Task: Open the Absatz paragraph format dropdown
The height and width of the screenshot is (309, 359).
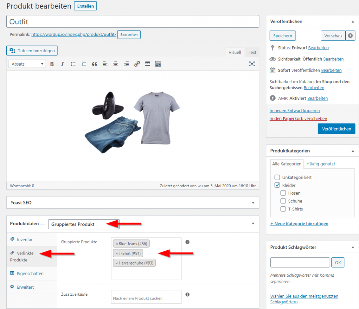Action: point(27,64)
